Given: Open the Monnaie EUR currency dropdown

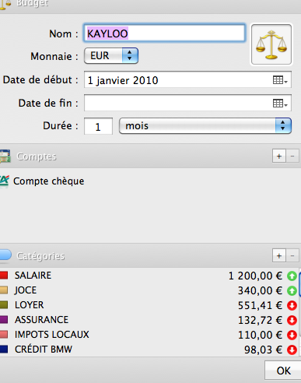Looking at the screenshot, I should pyautogui.click(x=111, y=55).
